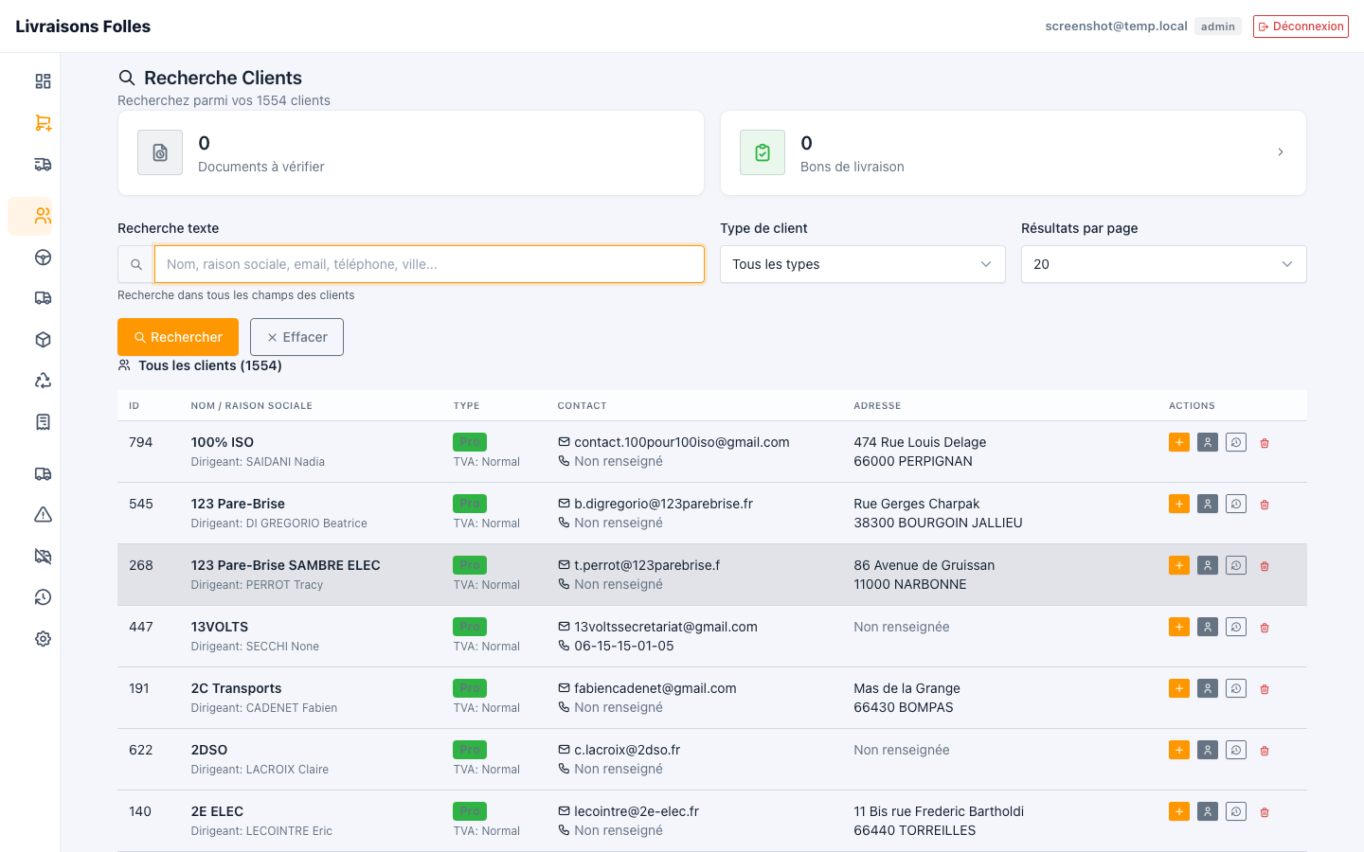
Task: Click Dirigeant: LECOINTRE Eric text
Action: click(261, 831)
